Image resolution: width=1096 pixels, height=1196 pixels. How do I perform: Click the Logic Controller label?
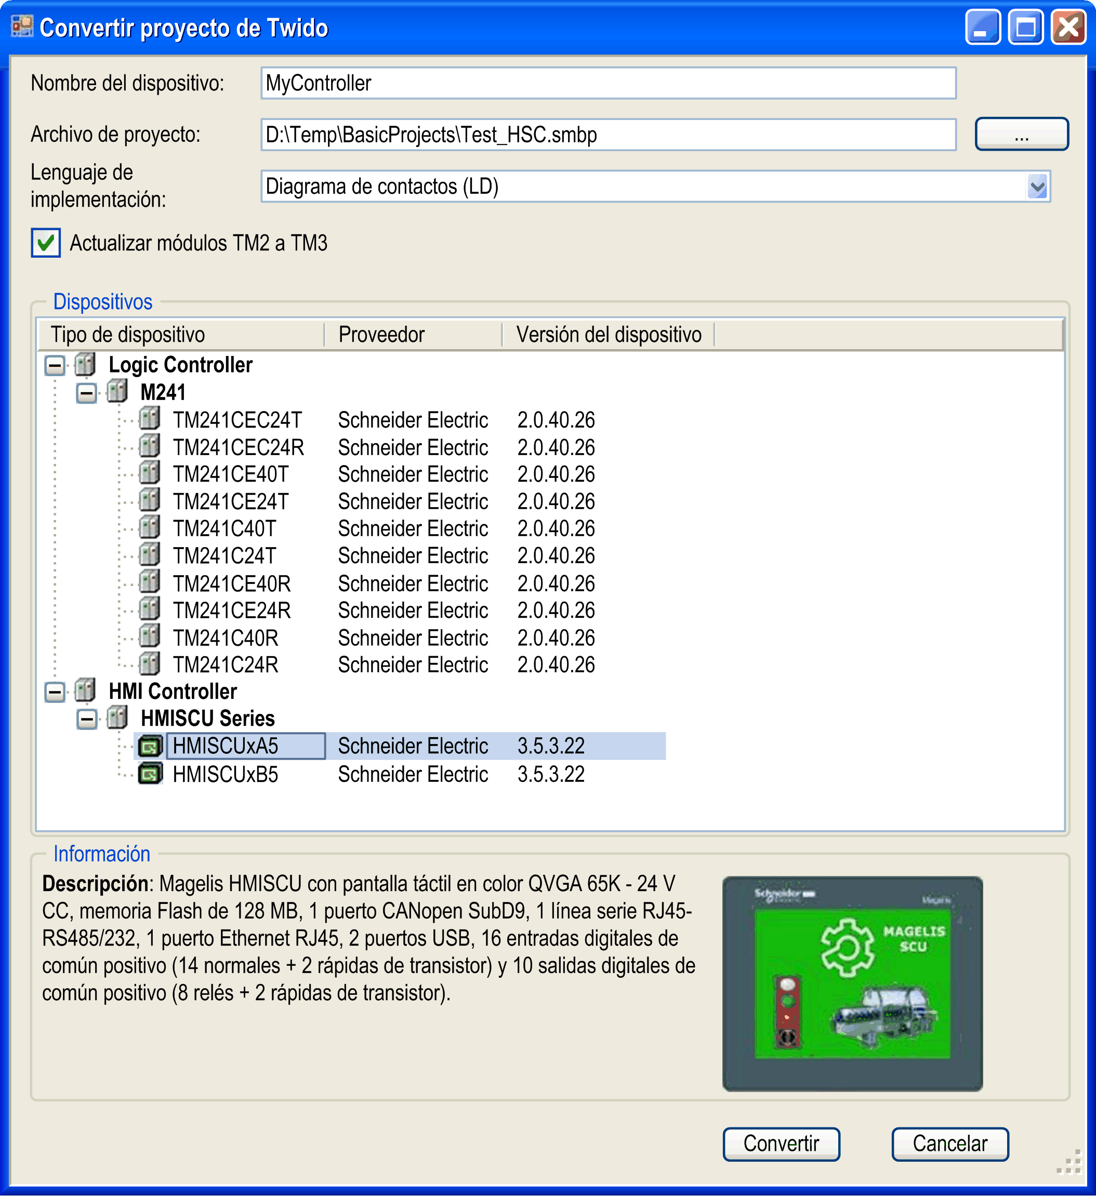[180, 365]
